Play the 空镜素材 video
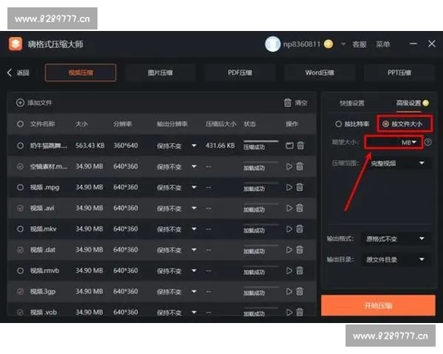This screenshot has width=443, height=354. point(289,167)
